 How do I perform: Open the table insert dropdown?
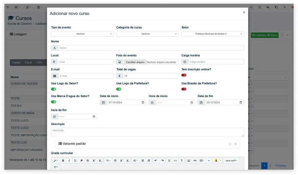pos(202,161)
